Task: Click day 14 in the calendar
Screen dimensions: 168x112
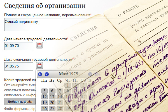Action: tap(60, 97)
